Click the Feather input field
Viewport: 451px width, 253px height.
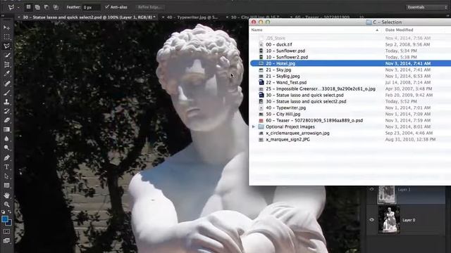coord(92,7)
